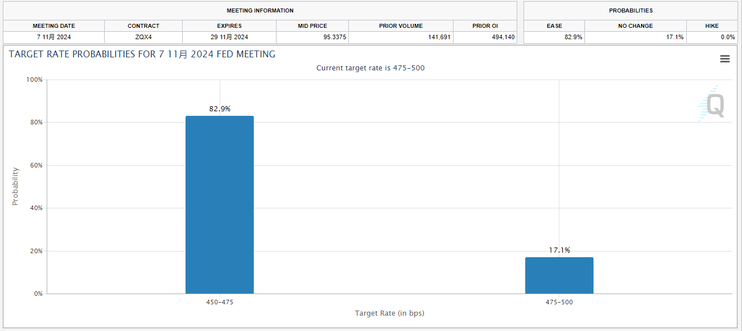This screenshot has width=742, height=331.
Task: Click the 17.1% bar for 475-500
Action: tap(559, 275)
